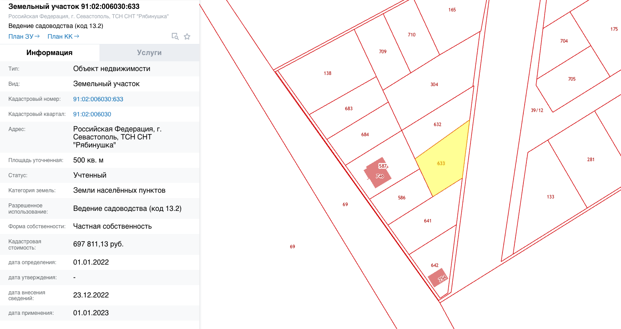Click cadastral number link 91:02:006030:633

98,99
